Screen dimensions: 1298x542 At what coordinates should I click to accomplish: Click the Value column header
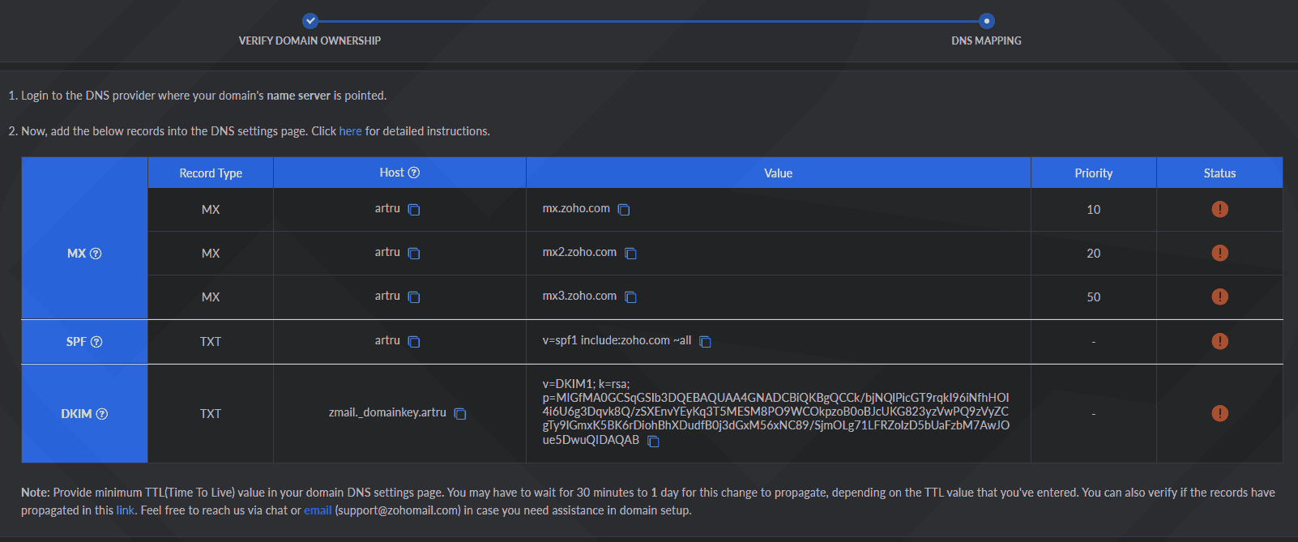point(778,173)
